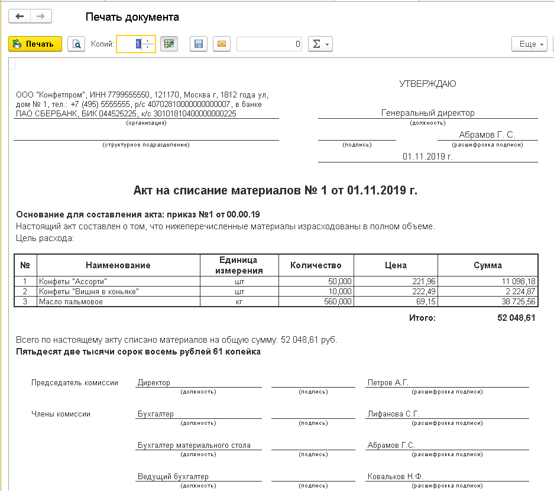
Task: Click the name Петров А.Г.
Action: click(x=388, y=383)
